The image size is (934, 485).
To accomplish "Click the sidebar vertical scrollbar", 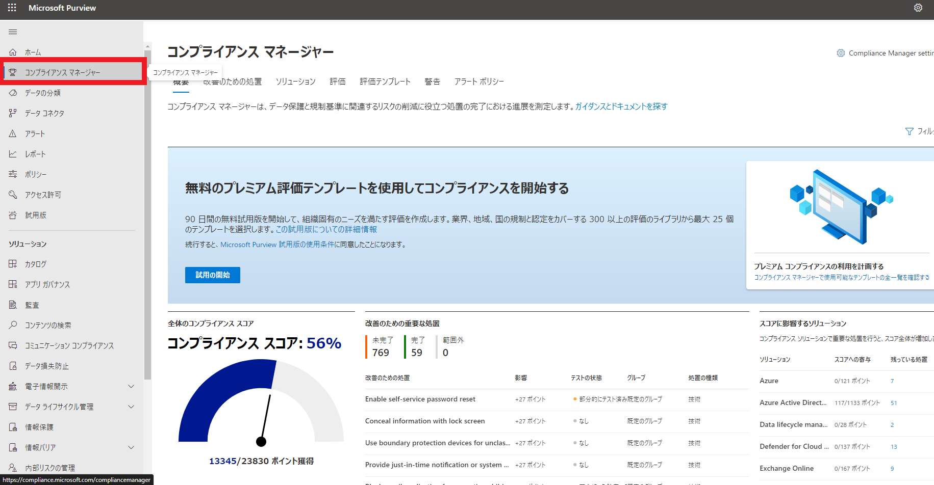I will 148,214.
